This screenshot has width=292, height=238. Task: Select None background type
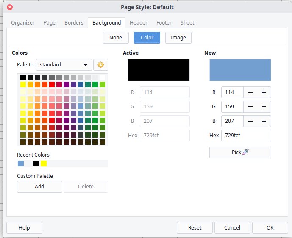click(116, 38)
